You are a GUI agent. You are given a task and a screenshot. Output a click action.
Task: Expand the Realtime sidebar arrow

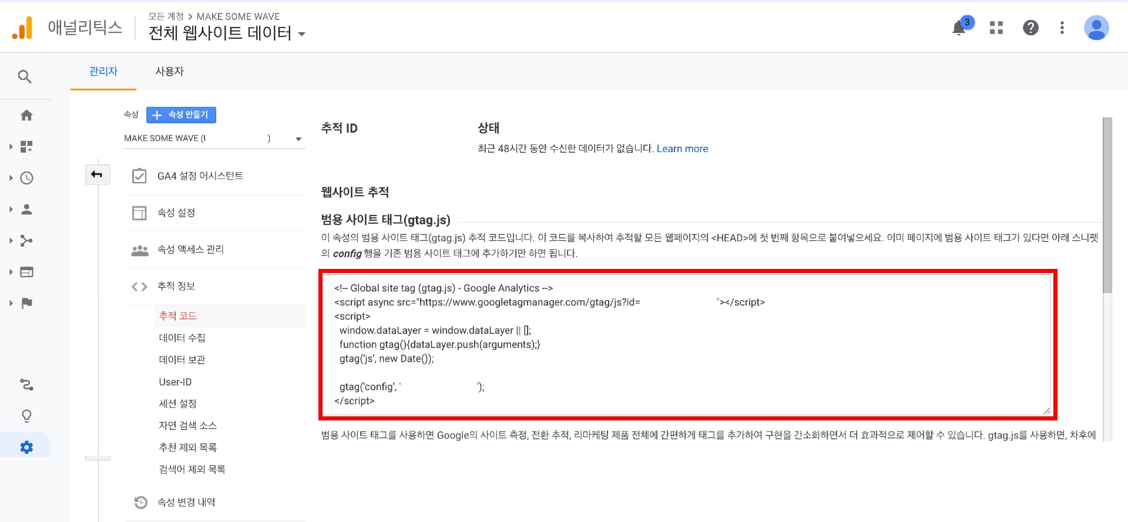(11, 178)
